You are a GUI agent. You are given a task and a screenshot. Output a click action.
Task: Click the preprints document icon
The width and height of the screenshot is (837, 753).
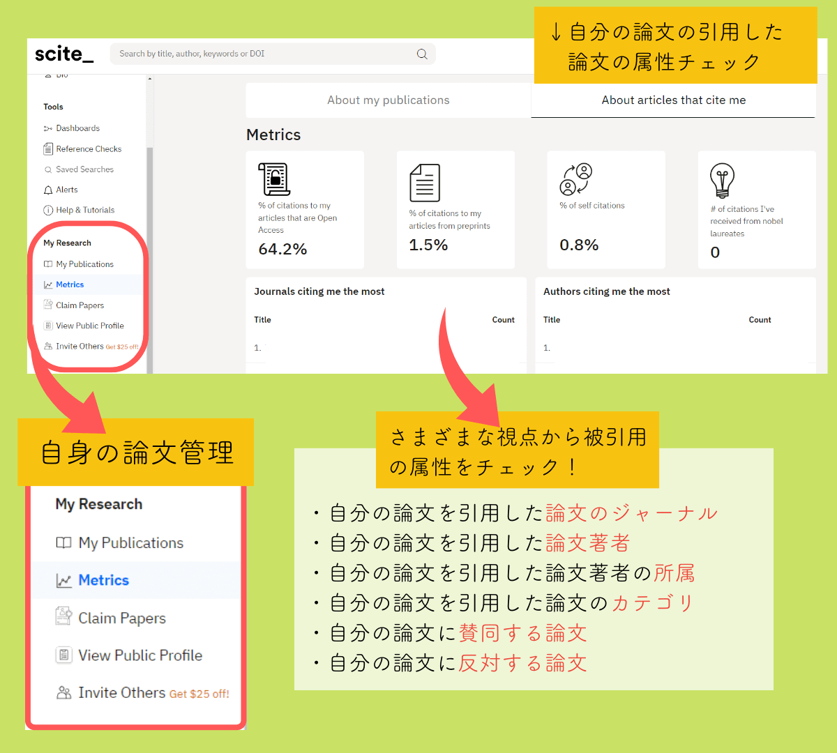click(x=425, y=183)
